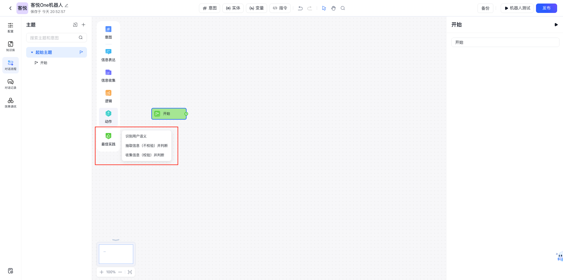Open 知识库 in left sidebar
563x280 pixels.
click(x=11, y=46)
